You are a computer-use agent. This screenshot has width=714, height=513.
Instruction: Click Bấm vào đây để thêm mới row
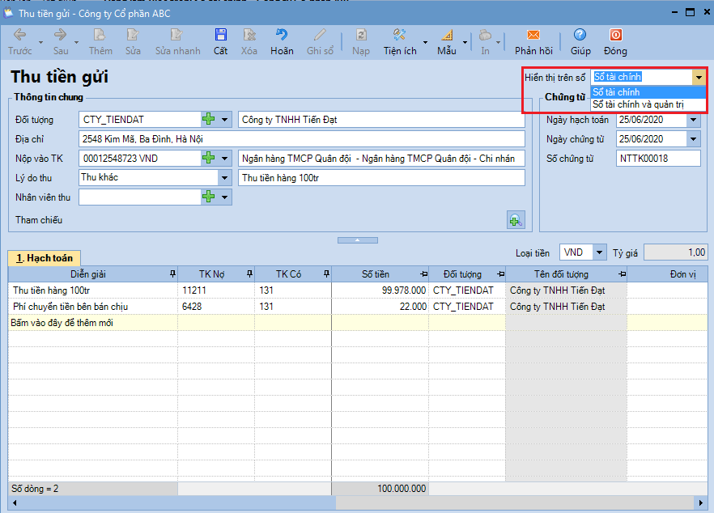pyautogui.click(x=257, y=323)
